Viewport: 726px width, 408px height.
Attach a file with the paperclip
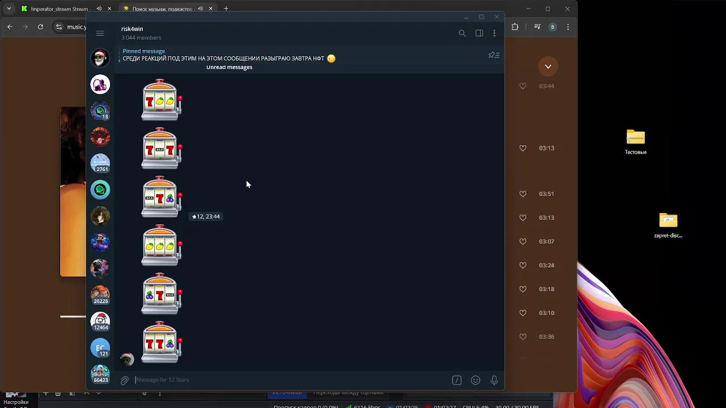coord(125,380)
